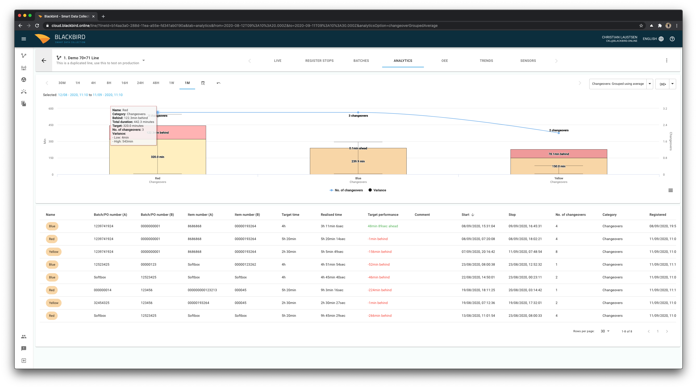Sort table by Realised time column

pos(331,214)
